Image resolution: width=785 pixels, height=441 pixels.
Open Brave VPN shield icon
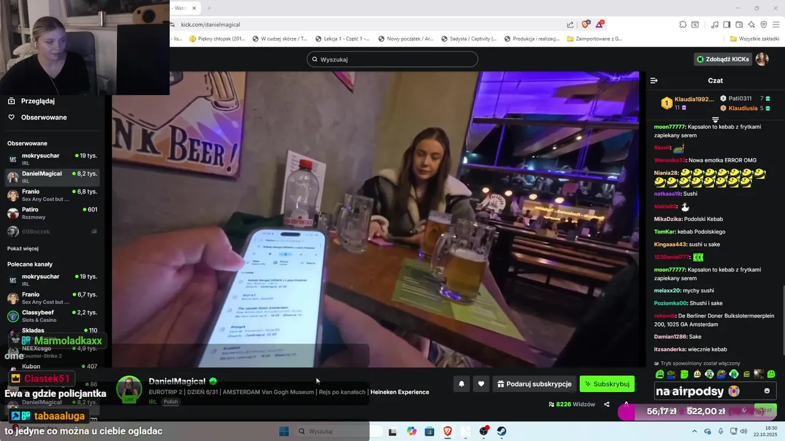[x=764, y=24]
